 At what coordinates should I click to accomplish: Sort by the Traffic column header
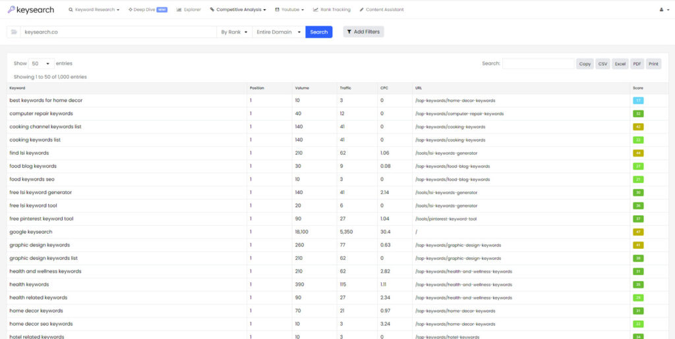pos(357,88)
